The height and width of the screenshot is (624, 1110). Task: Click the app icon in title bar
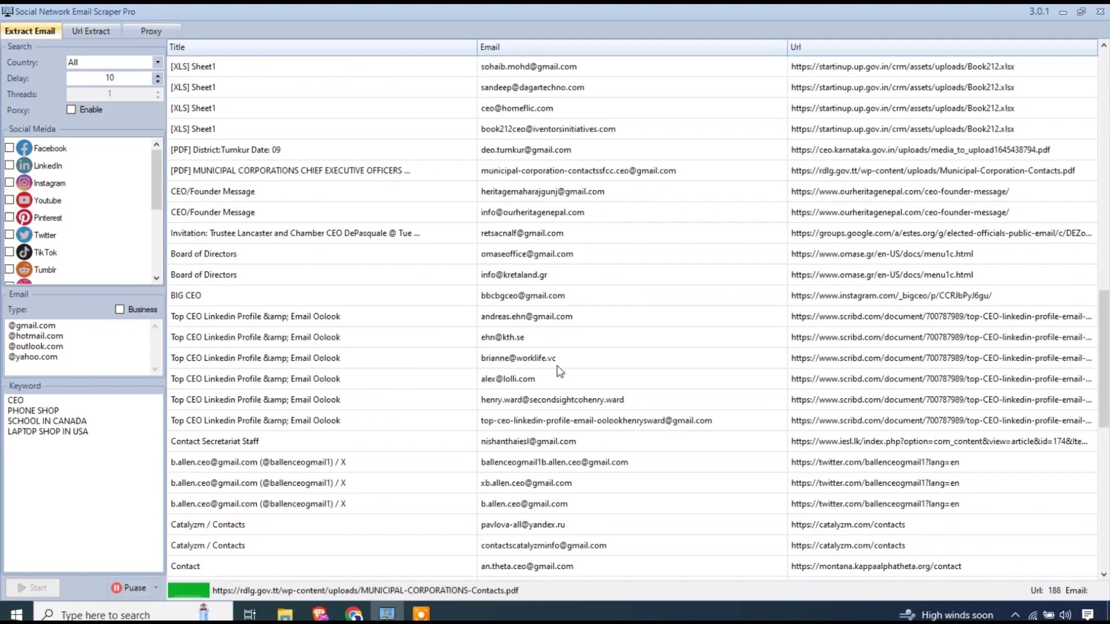(x=8, y=12)
